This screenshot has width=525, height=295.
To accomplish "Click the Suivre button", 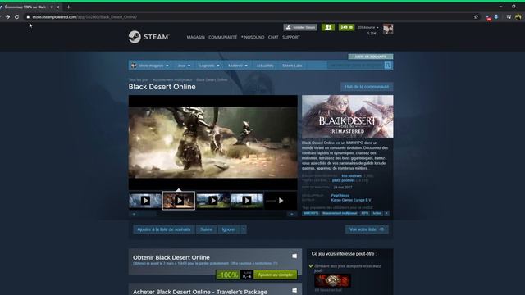I will coord(206,229).
